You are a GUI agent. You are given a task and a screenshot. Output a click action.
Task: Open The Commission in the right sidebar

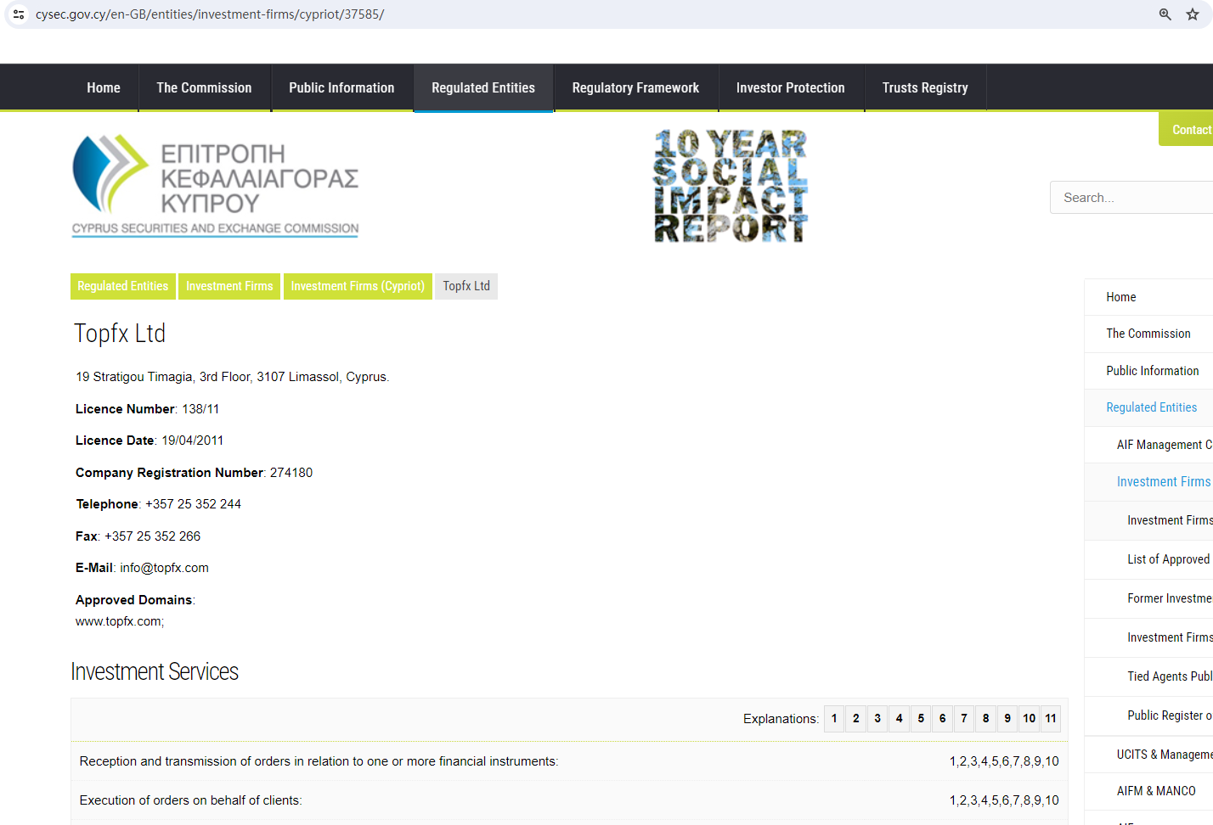(1148, 334)
